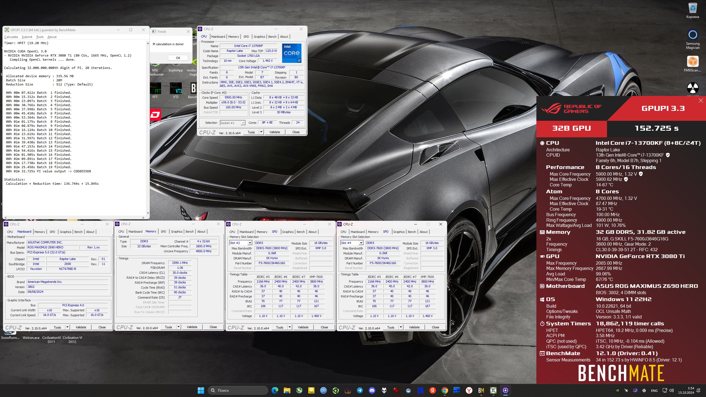Open the clock showing 1:54 15.10.2024
Screen dimensions: 706x397
686,390
